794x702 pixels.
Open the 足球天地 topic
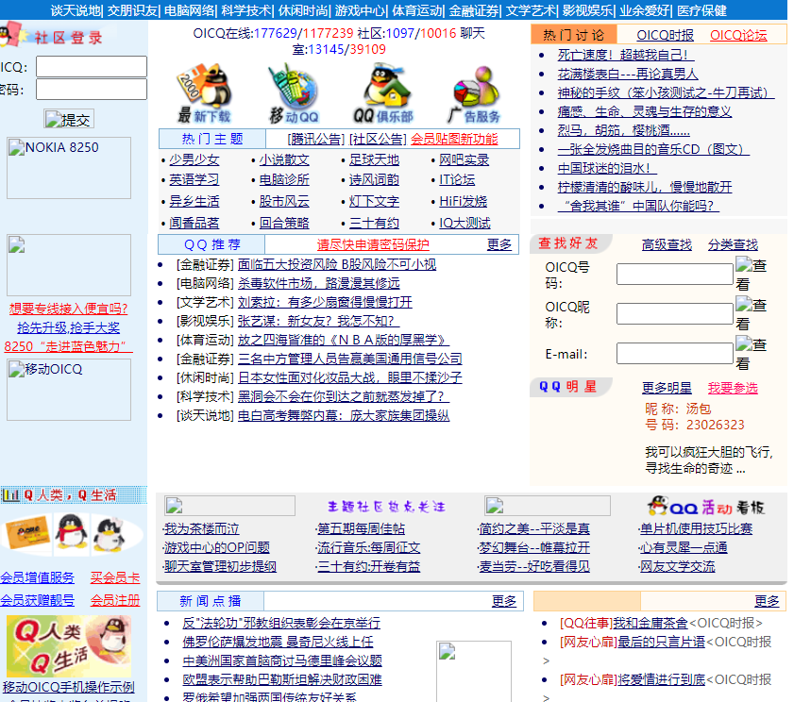374,160
